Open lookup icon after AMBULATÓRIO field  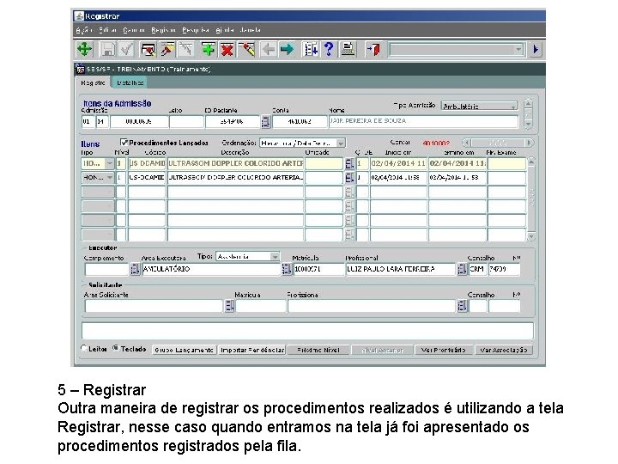pos(286,269)
